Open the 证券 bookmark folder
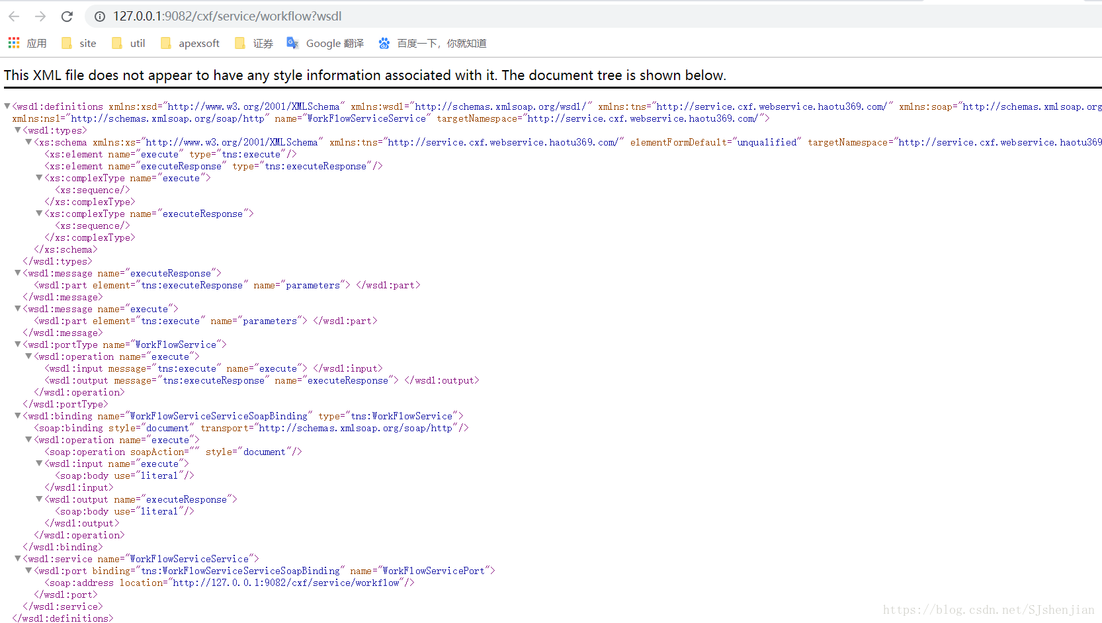 click(254, 43)
